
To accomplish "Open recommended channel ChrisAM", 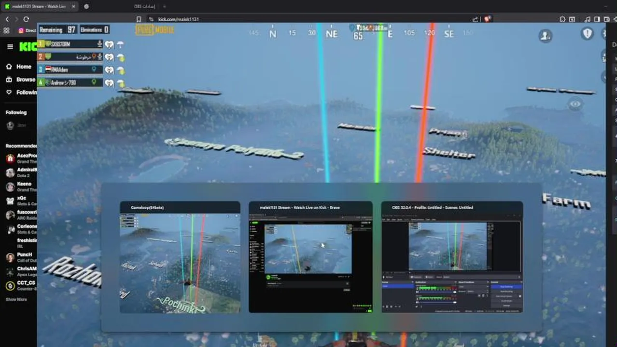I will point(21,271).
